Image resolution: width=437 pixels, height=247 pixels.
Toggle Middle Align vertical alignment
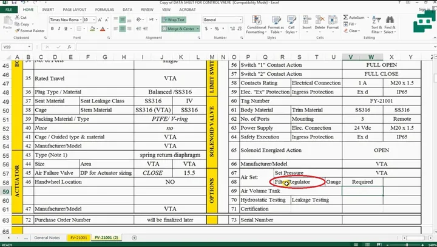coord(123,20)
